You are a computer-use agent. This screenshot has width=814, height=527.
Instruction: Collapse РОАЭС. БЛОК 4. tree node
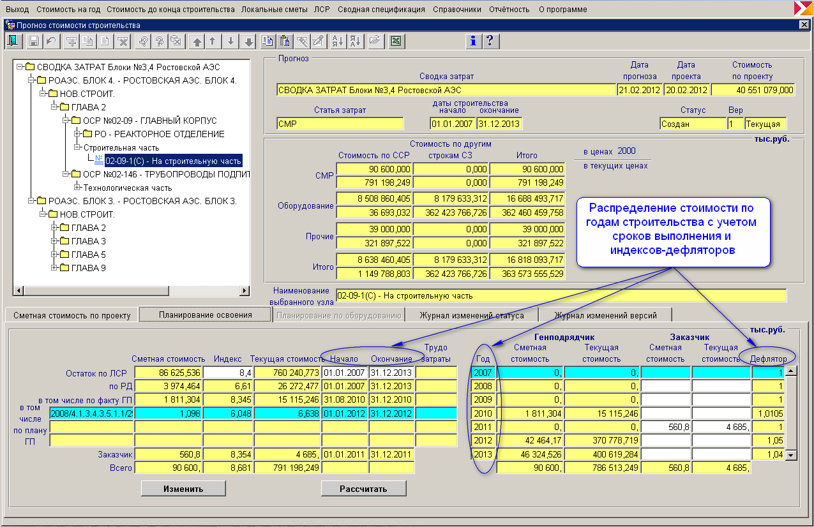point(33,80)
